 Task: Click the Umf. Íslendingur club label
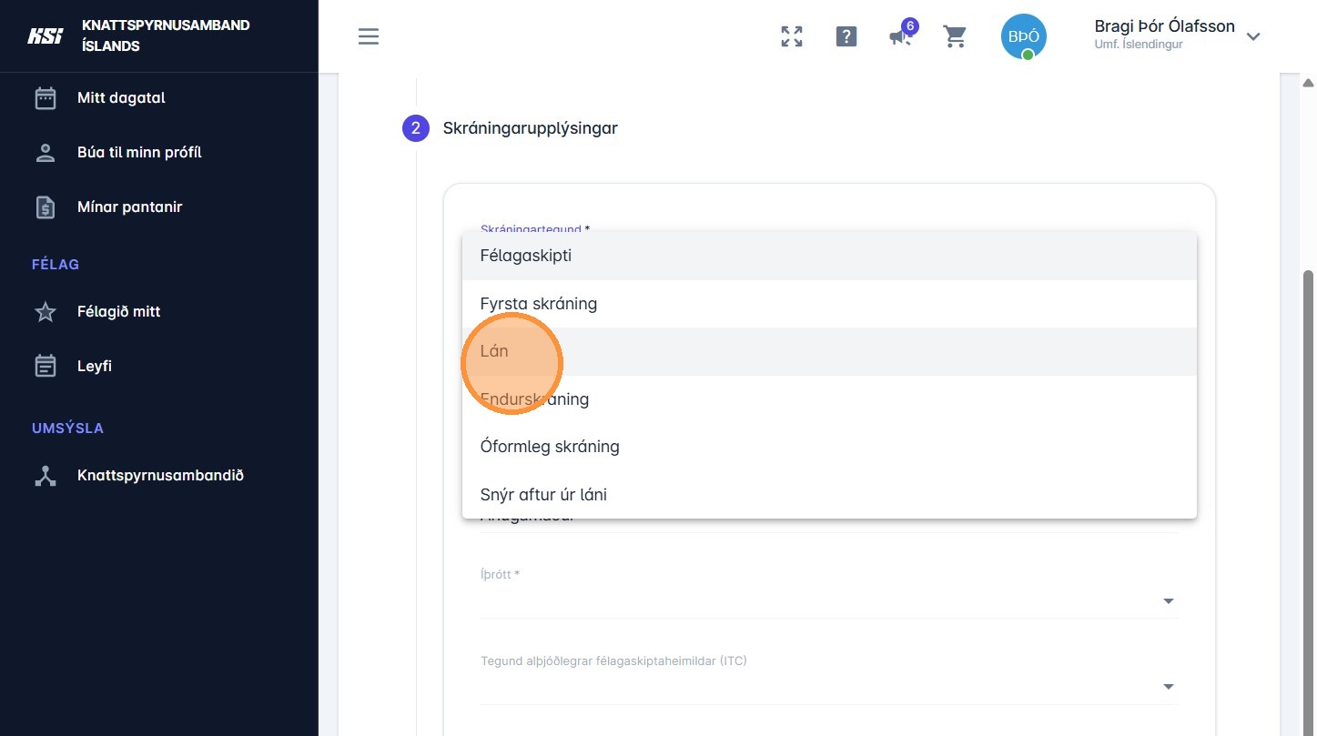1139,45
